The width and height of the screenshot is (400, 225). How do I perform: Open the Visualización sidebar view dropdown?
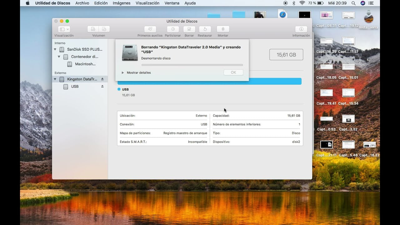(x=64, y=29)
